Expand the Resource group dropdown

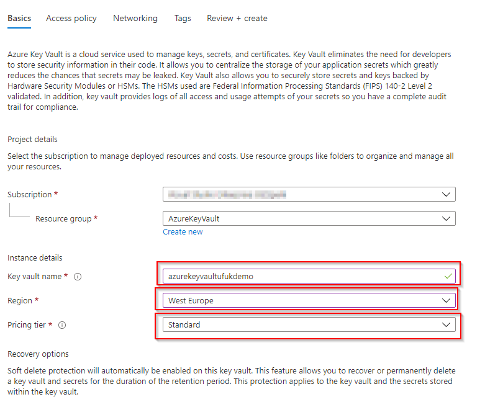pyautogui.click(x=309, y=218)
